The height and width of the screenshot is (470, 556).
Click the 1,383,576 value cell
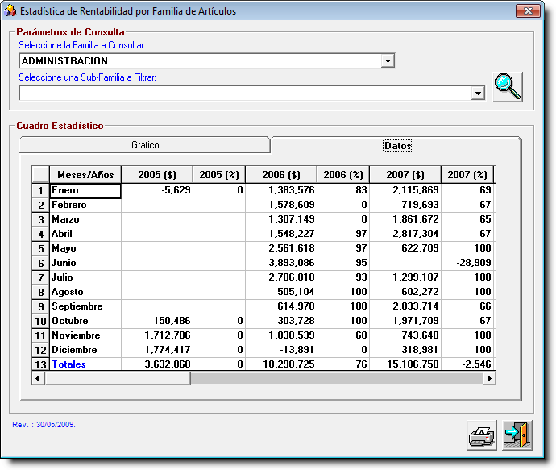(281, 190)
